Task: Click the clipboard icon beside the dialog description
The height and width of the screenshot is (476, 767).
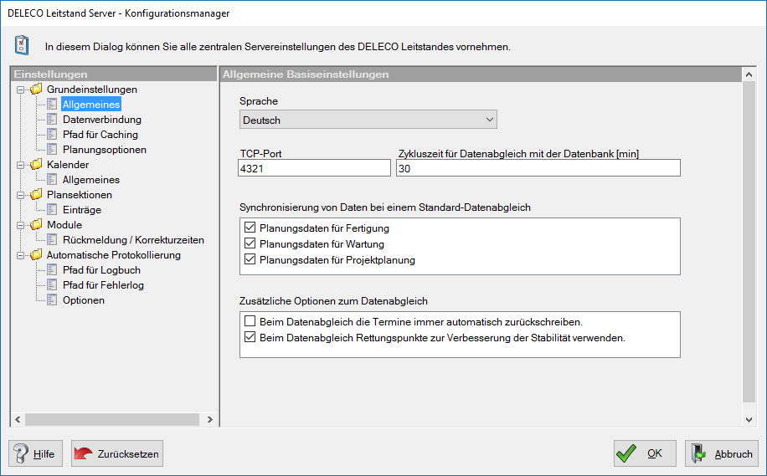Action: click(x=22, y=45)
